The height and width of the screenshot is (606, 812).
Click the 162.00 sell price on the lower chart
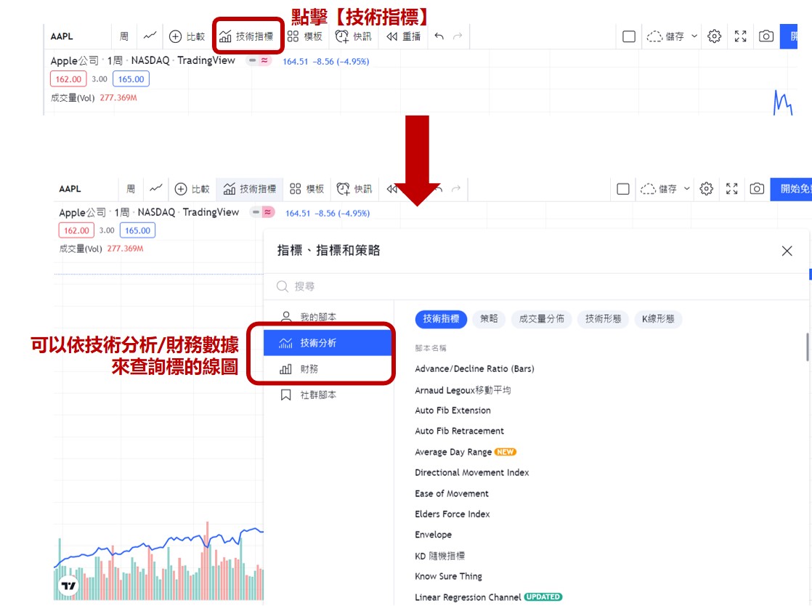coord(76,230)
